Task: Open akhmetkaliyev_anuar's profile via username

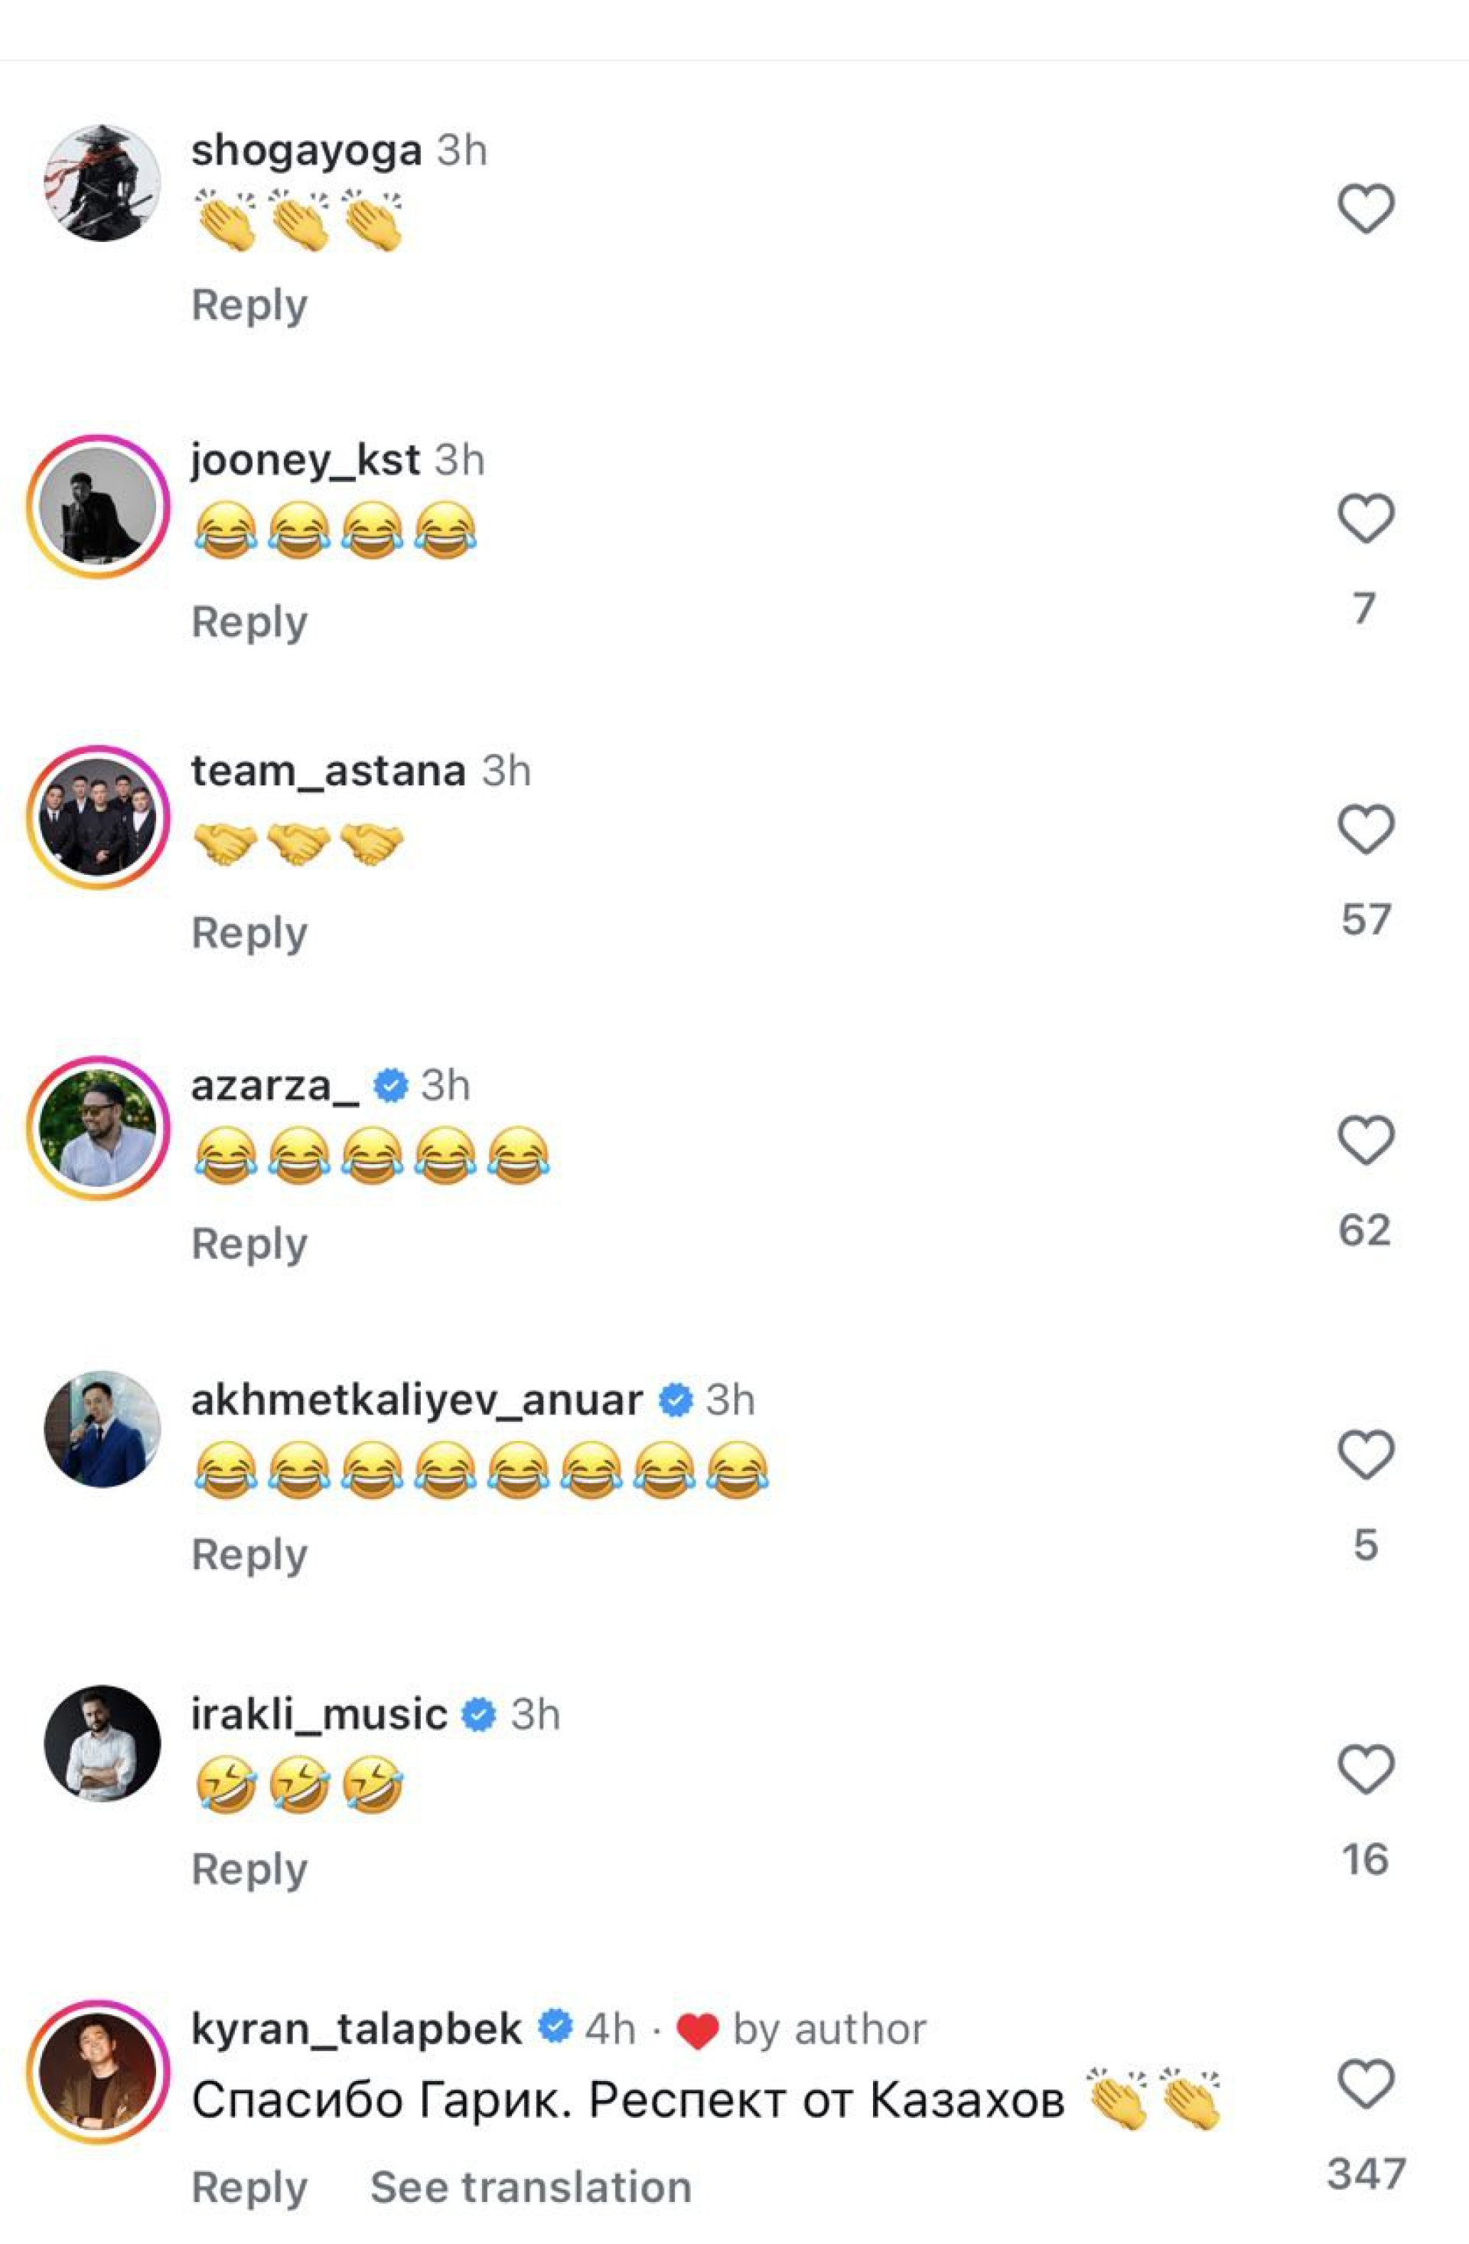Action: pyautogui.click(x=416, y=1400)
